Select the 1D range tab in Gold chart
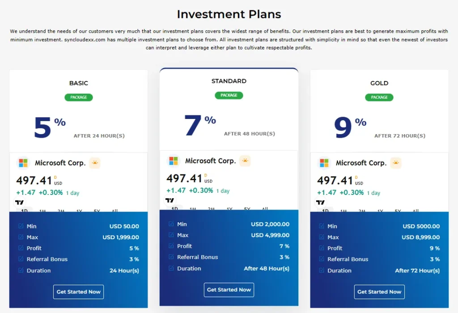The height and width of the screenshot is (313, 458). pos(326,210)
